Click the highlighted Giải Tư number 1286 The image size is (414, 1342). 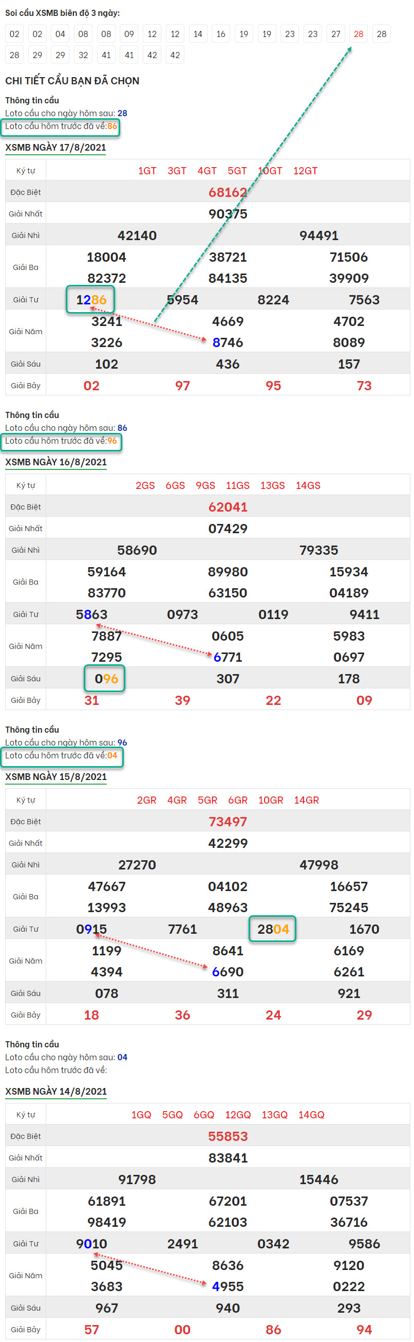(x=90, y=300)
